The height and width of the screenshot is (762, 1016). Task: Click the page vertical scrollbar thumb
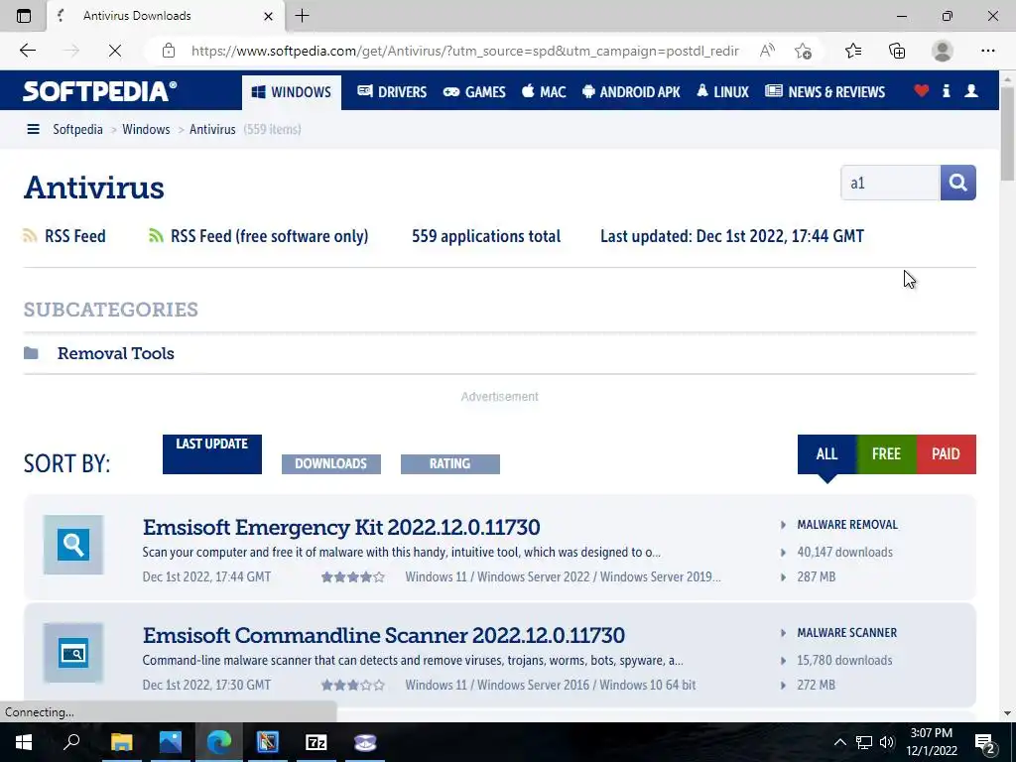pyautogui.click(x=1007, y=133)
